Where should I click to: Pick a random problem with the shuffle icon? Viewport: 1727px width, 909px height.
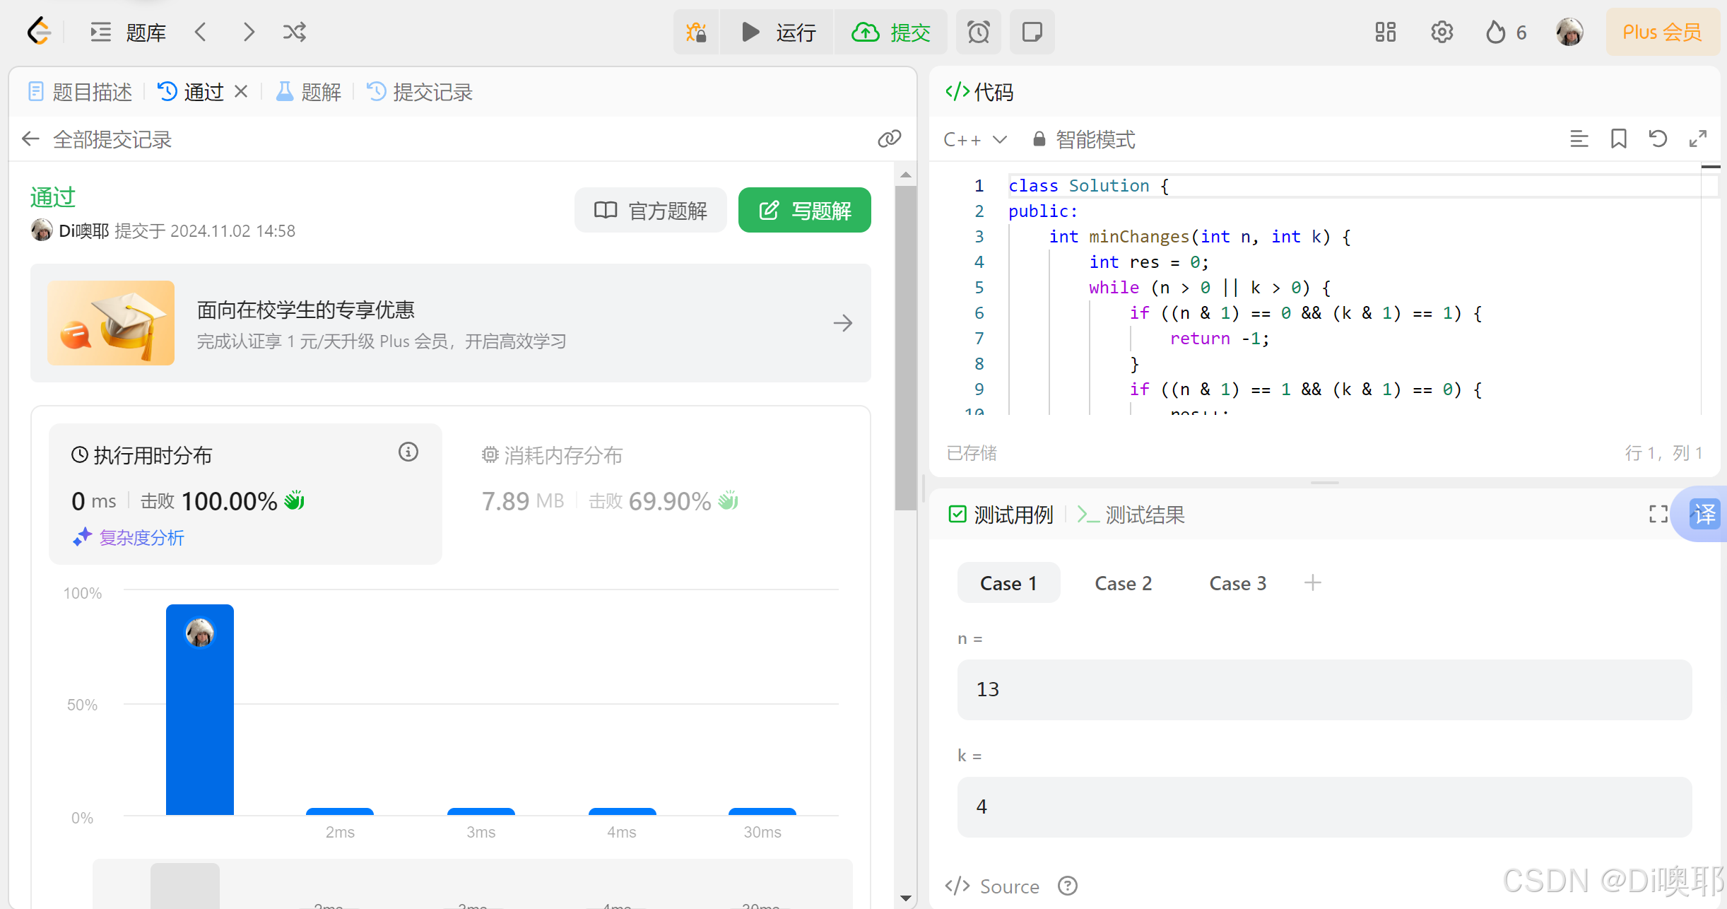[294, 32]
